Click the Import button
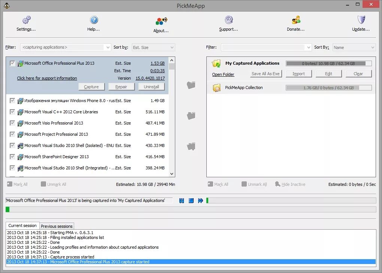Viewport: 382px width, 273px height. [299, 74]
